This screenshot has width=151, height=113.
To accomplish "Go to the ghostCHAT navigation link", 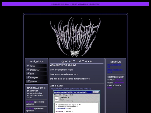I will pos(36,70).
